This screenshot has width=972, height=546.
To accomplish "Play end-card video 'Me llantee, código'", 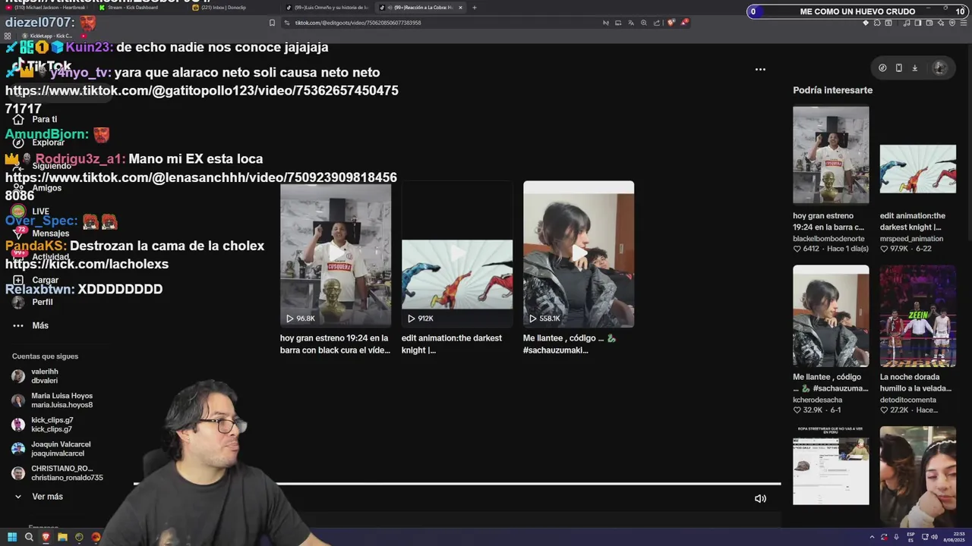I will point(579,254).
